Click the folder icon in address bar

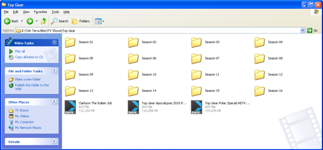pos(19,31)
